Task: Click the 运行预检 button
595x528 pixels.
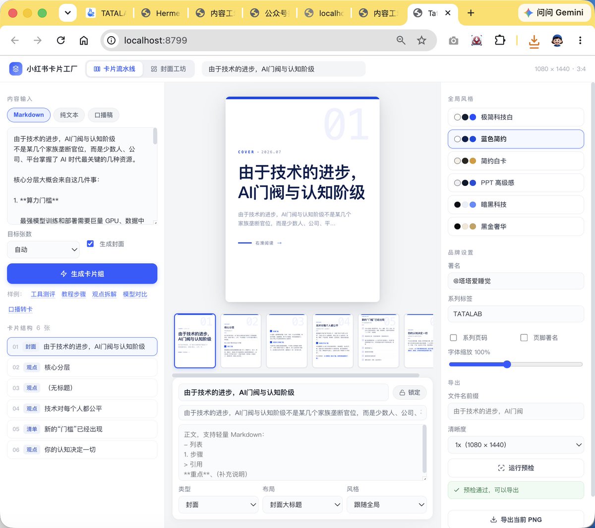Action: (x=516, y=468)
